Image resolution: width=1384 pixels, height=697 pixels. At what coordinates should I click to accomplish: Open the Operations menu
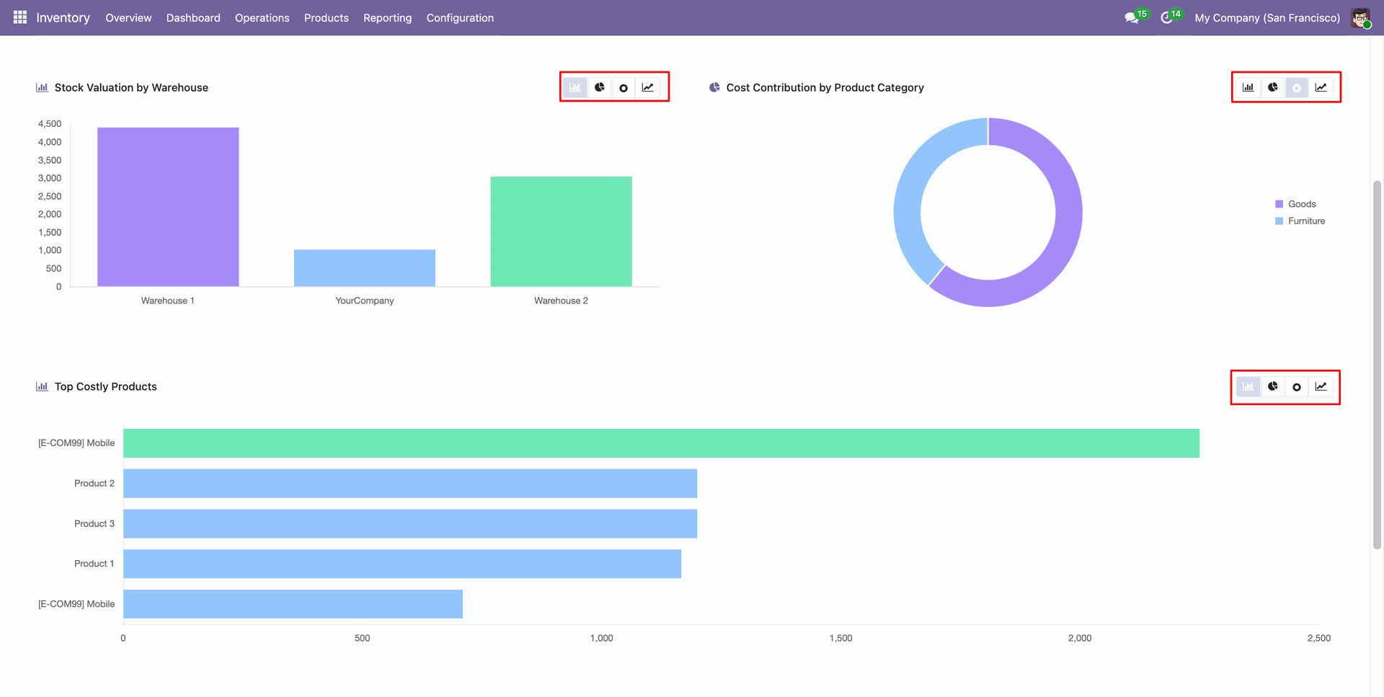pyautogui.click(x=262, y=18)
